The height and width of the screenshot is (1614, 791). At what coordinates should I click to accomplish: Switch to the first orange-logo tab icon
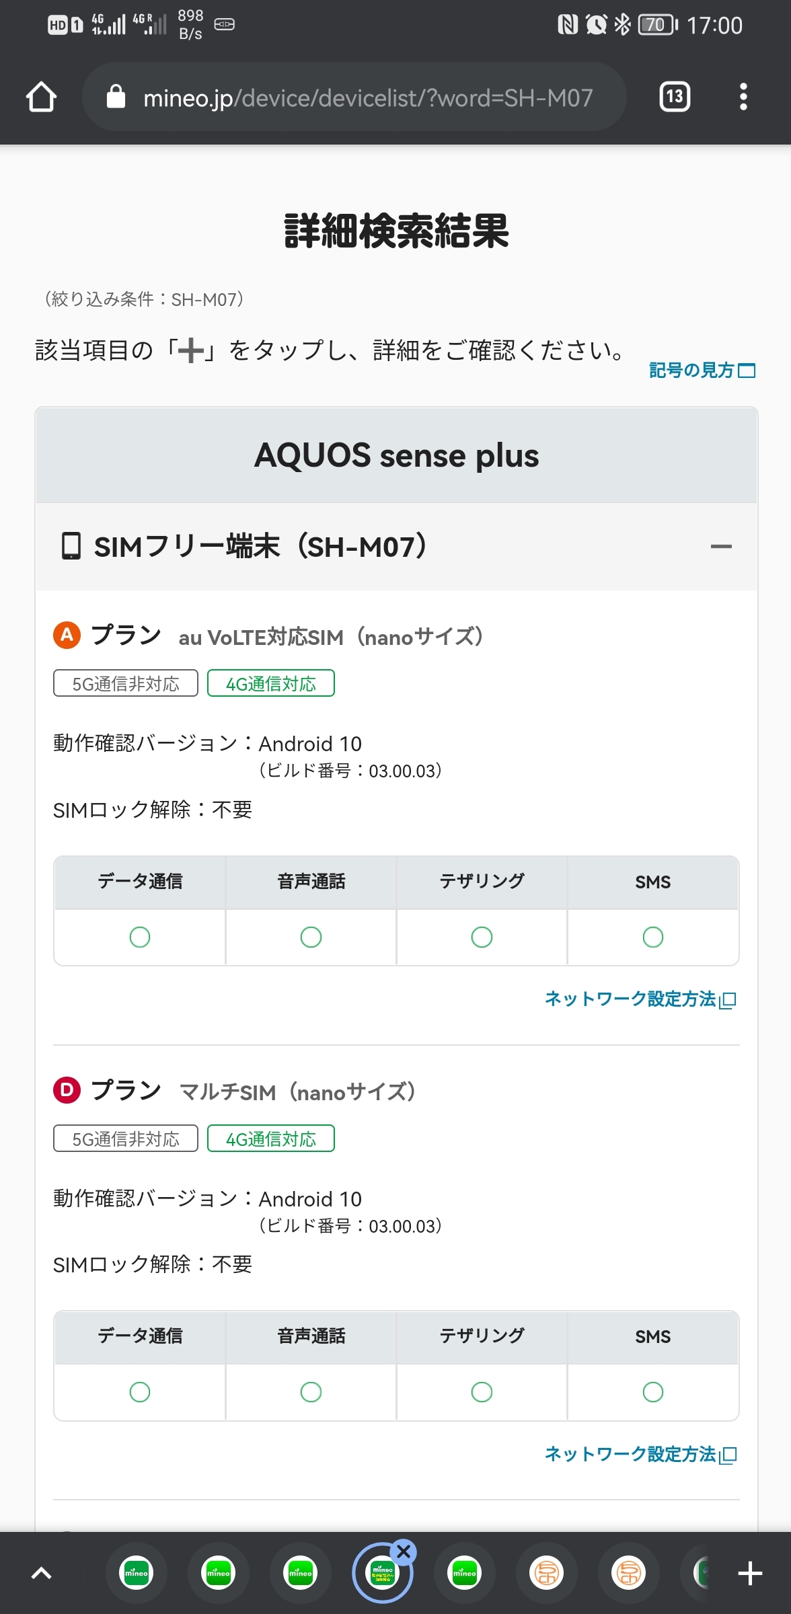[x=547, y=1574]
